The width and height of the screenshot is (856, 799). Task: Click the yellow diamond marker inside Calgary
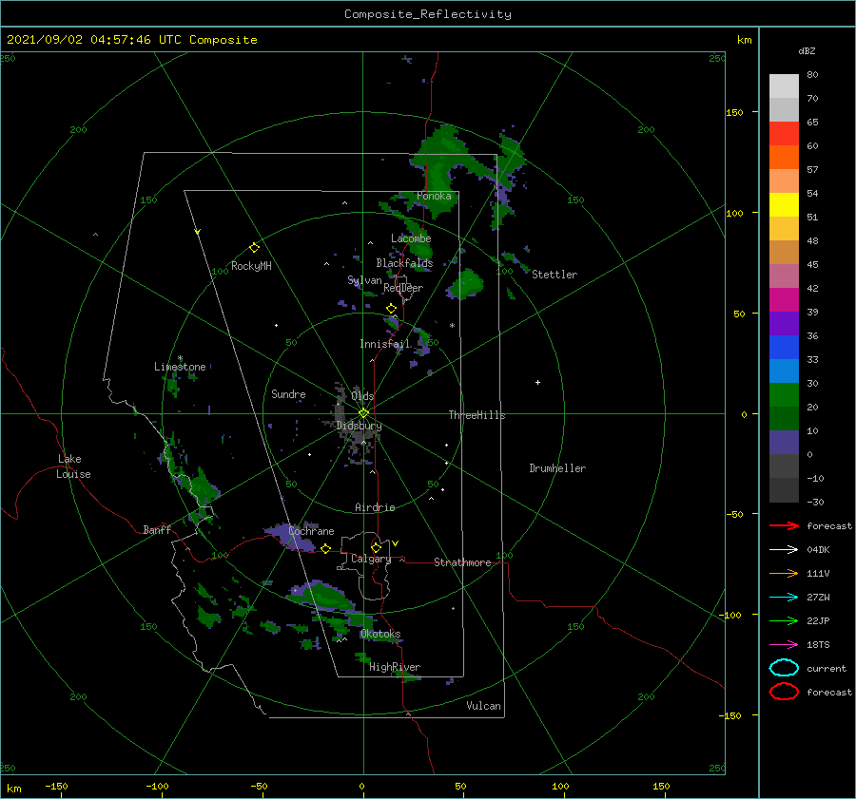[x=376, y=547]
